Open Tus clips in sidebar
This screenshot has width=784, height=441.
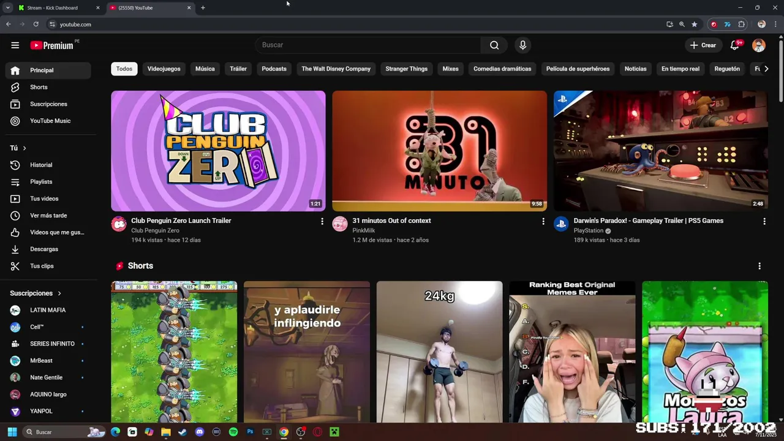(48, 266)
